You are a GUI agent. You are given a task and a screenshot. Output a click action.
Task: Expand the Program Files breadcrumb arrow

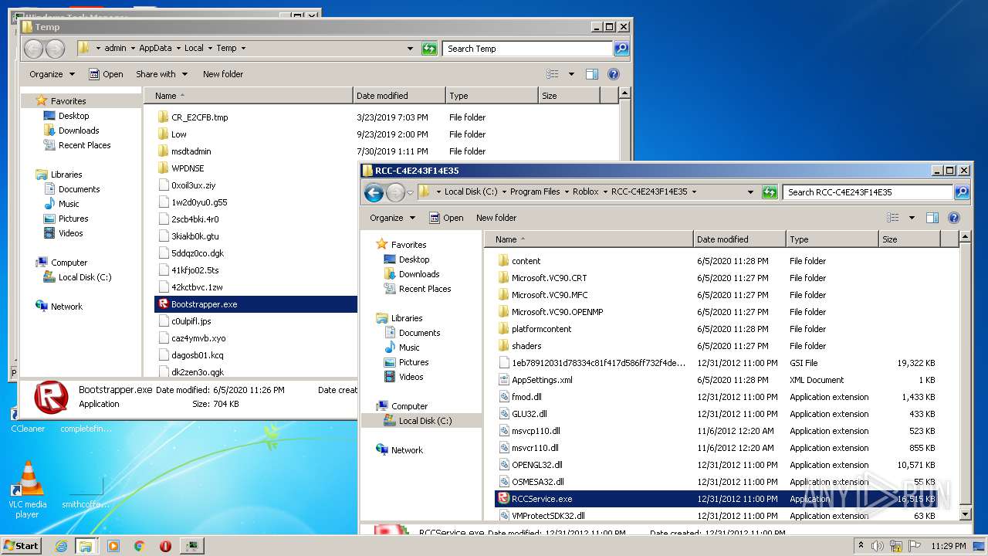coord(566,192)
